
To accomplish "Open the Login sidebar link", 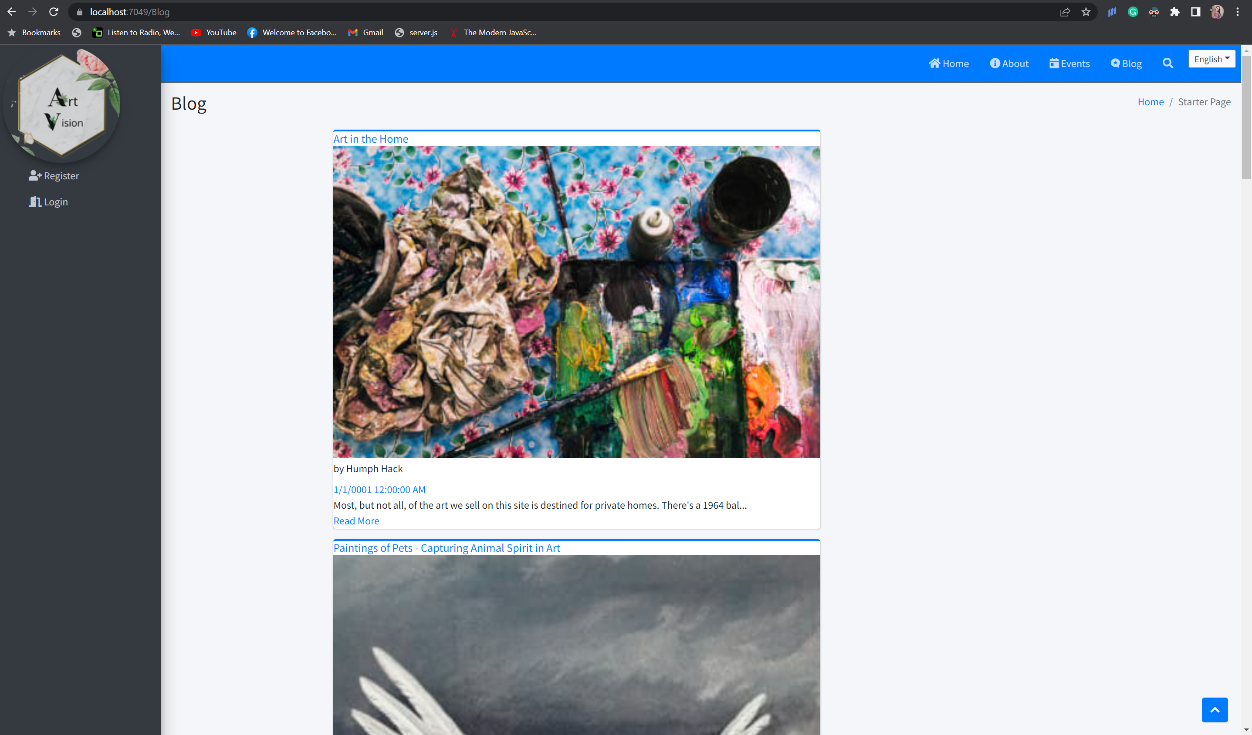I will (x=48, y=202).
